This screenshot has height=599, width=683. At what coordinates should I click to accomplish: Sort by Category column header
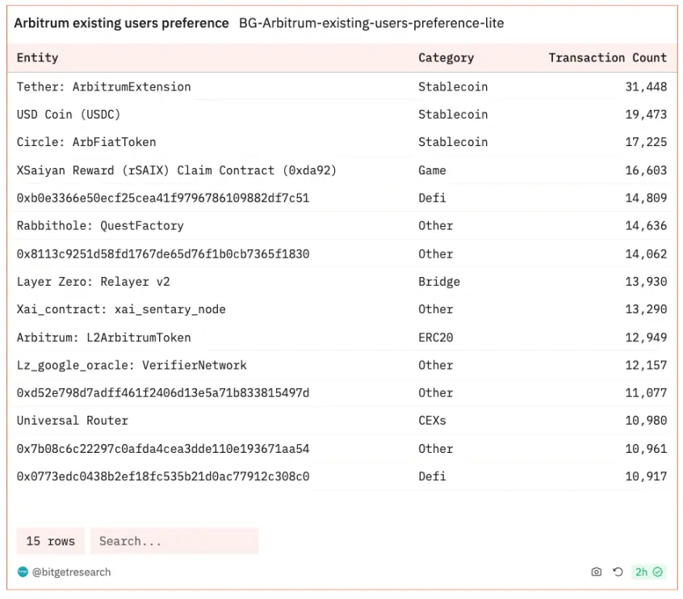pos(446,58)
